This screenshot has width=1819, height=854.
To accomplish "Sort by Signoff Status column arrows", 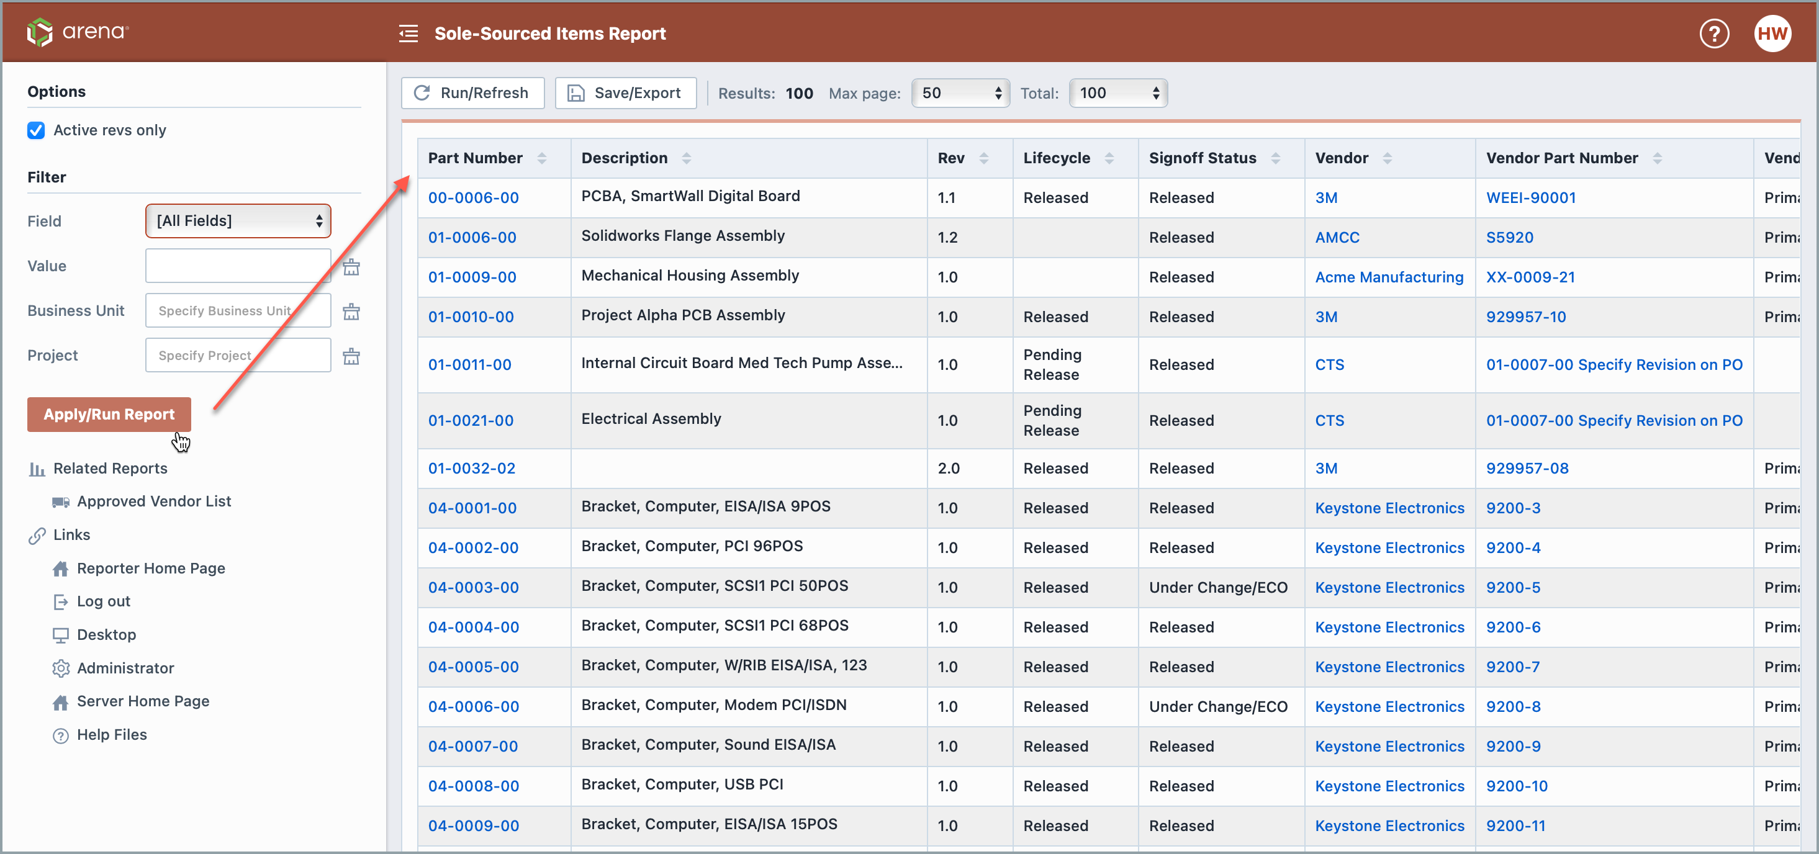I will pos(1275,158).
